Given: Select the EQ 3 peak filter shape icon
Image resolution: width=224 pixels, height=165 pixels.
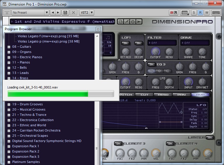Looking at the screenshot, I should [x=159, y=71].
